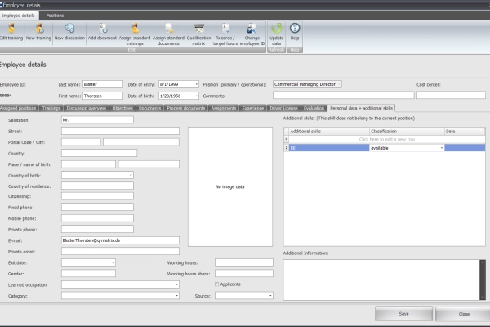Open the New training tool

coord(38,29)
